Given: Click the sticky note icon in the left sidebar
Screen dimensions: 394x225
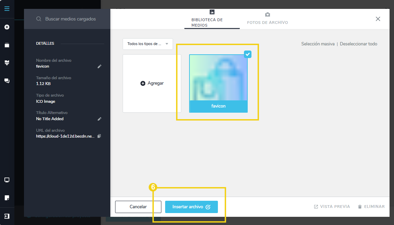Looking at the screenshot, I should 7,198.
